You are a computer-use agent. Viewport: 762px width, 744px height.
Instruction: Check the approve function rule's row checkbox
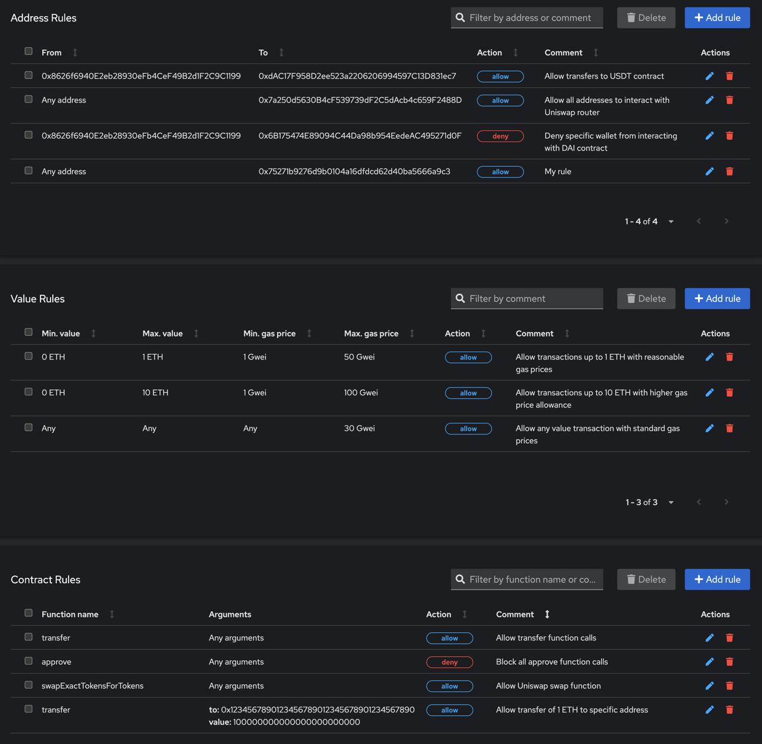pyautogui.click(x=28, y=661)
